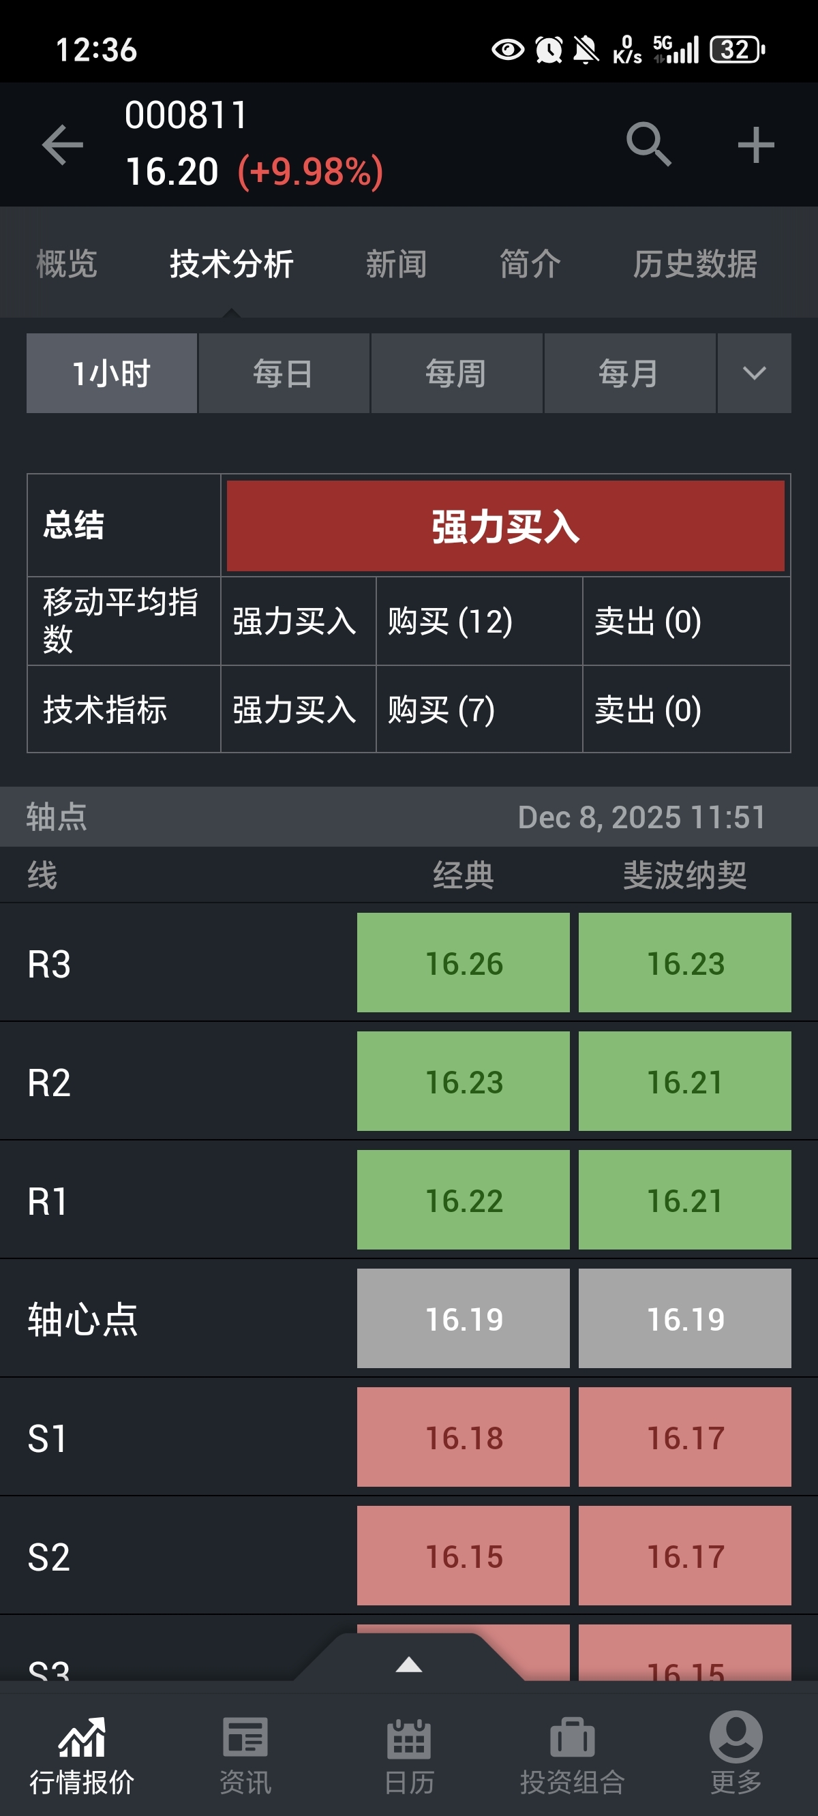The height and width of the screenshot is (1816, 818).
Task: Tap the plus icon to add stock
Action: [755, 145]
